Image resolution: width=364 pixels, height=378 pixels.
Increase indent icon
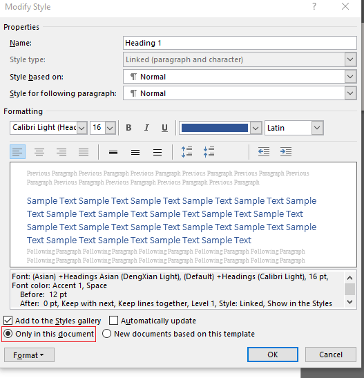[286, 152]
